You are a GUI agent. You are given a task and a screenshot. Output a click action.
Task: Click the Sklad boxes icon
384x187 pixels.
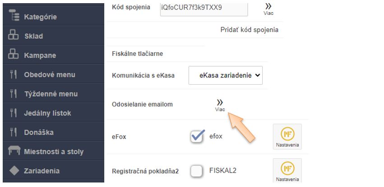click(x=14, y=36)
